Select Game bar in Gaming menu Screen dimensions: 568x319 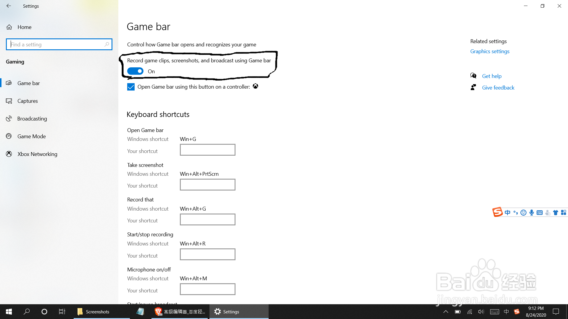(28, 83)
